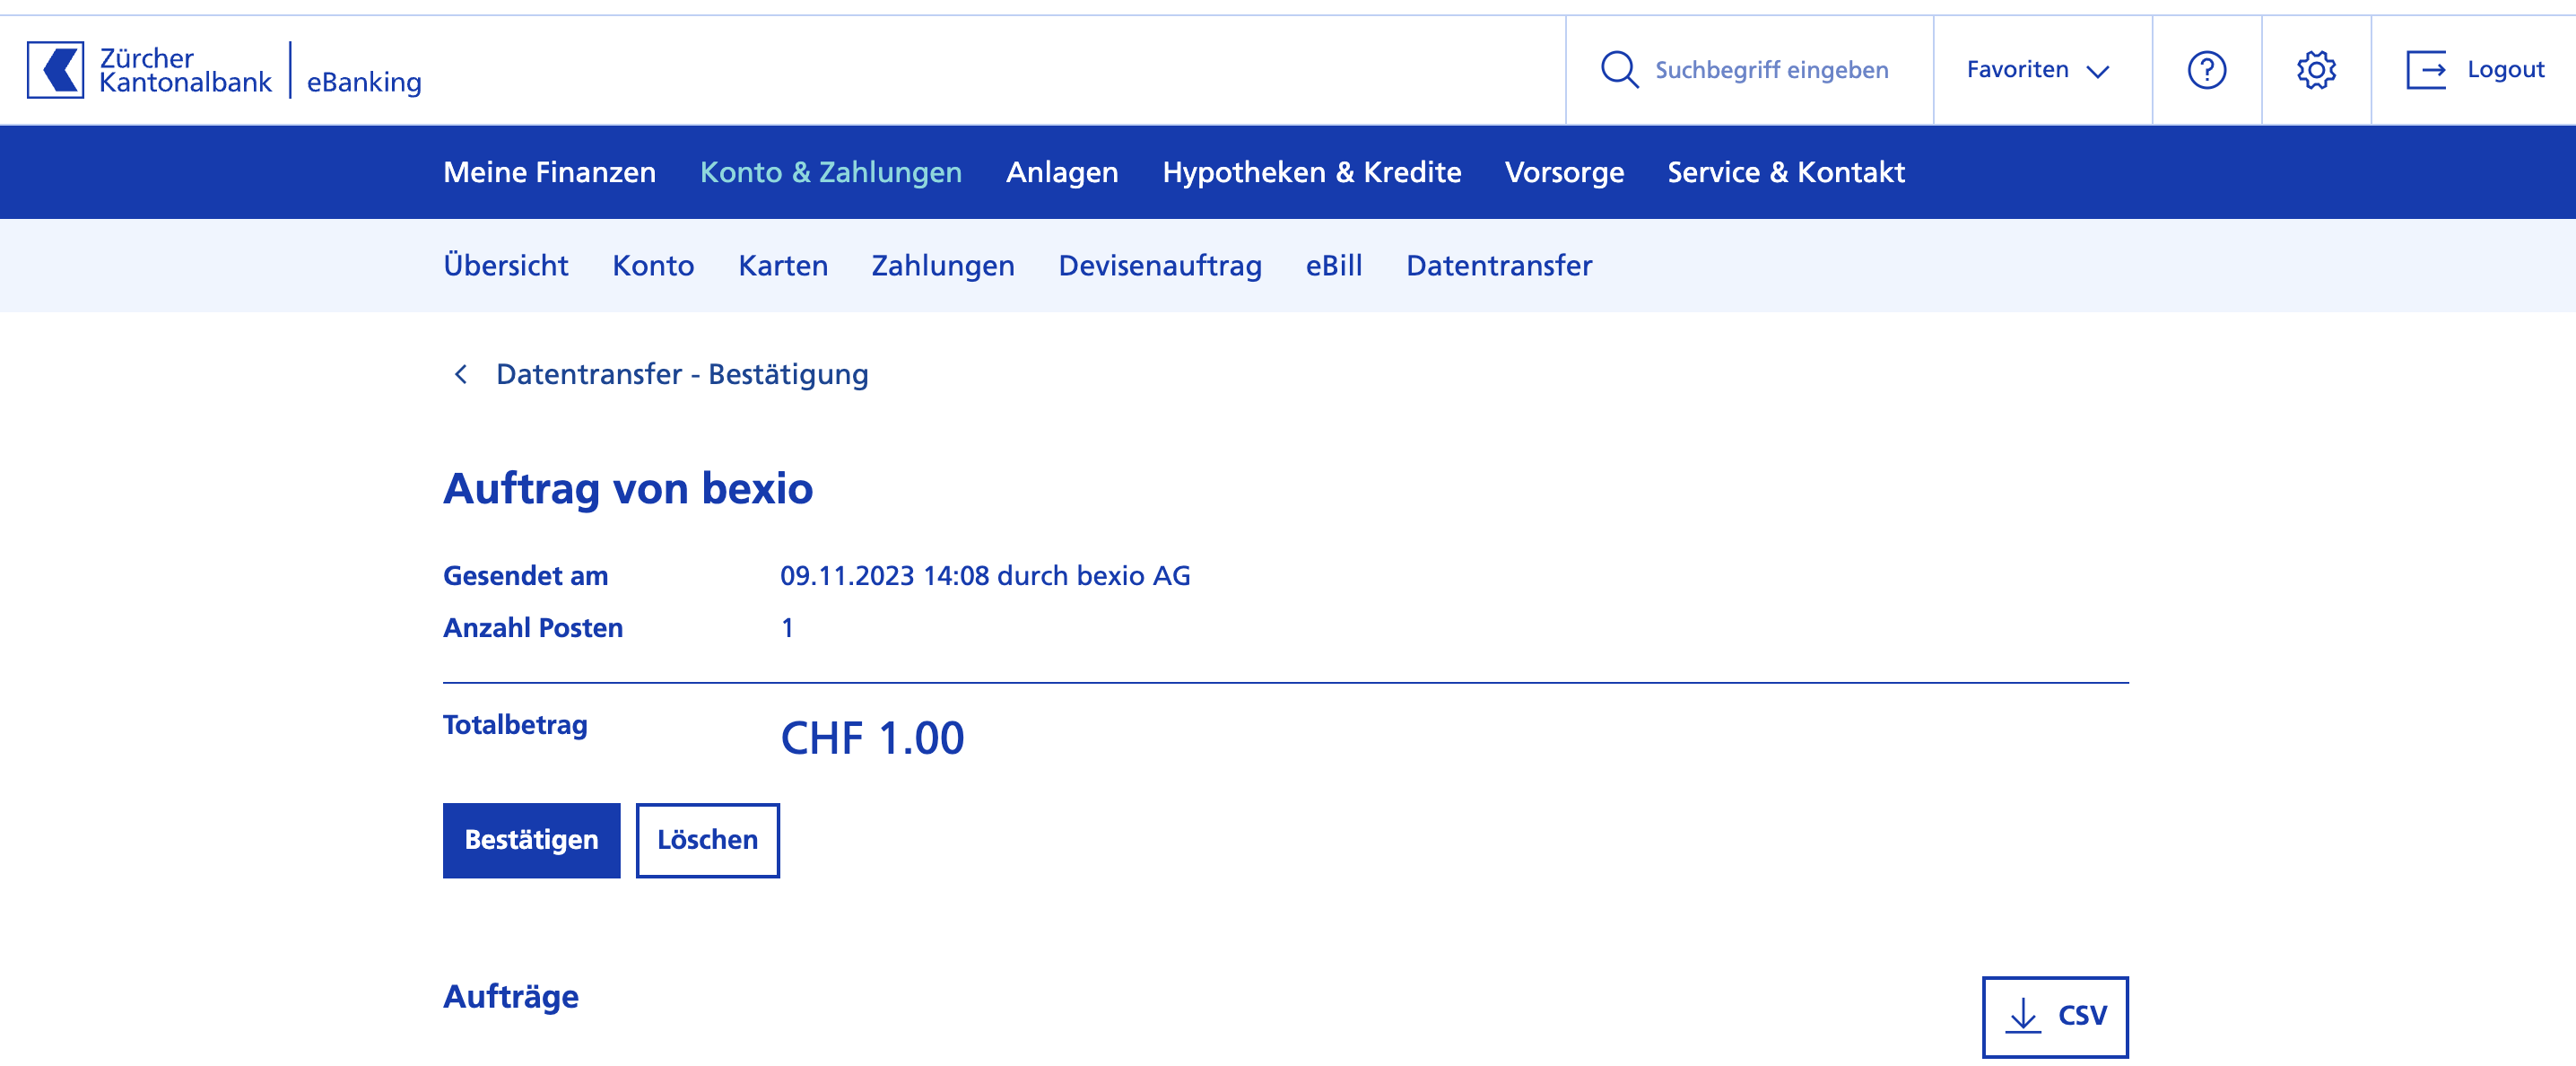Follow the Datentransfer - Bestätigung breadcrumb link
This screenshot has height=1066, width=2576.
[x=682, y=374]
